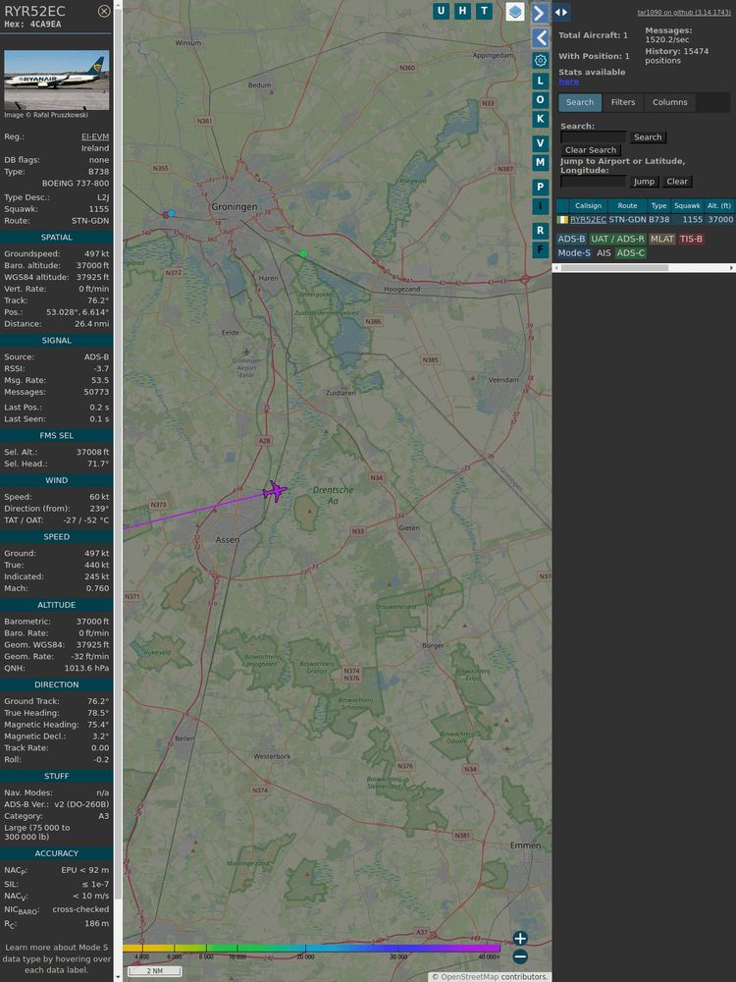Screen dimensions: 736x982
Task: Open the stats available here link
Action: coord(568,82)
